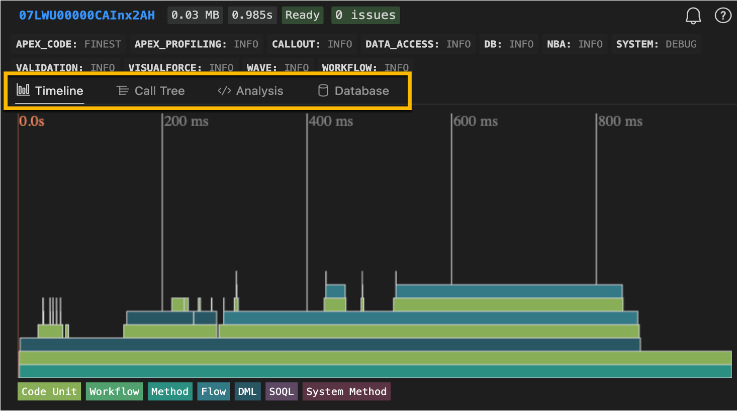The height and width of the screenshot is (411, 737).
Task: Open the help question mark icon
Action: [723, 16]
